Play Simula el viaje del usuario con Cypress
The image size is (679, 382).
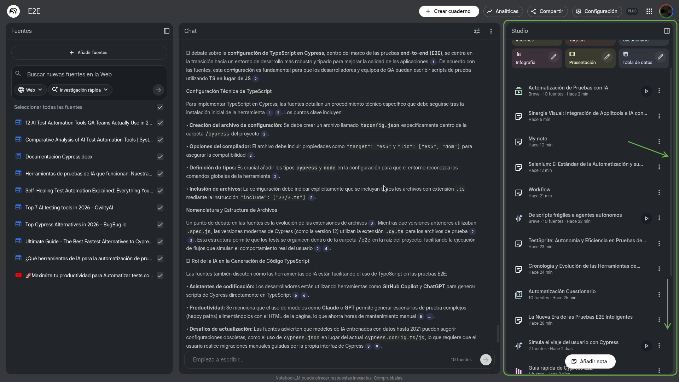click(x=646, y=346)
